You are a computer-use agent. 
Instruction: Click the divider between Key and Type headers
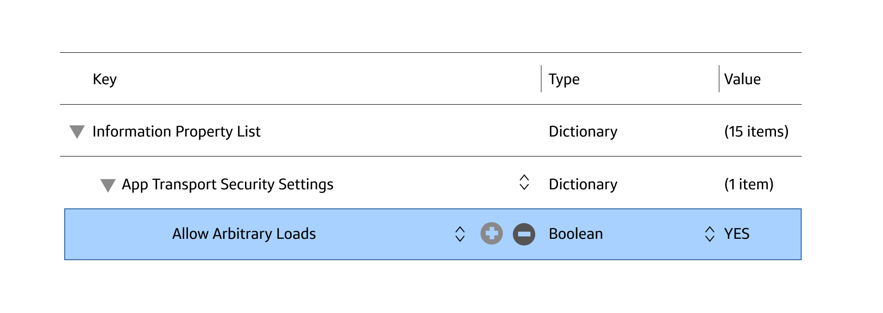(x=541, y=79)
